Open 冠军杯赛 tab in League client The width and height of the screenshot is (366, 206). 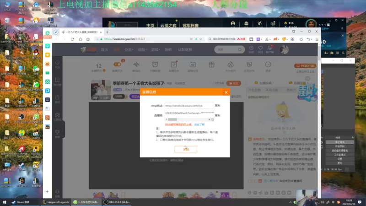[190, 26]
